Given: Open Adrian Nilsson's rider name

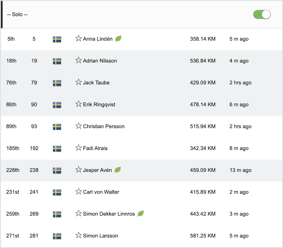Looking at the screenshot, I should point(100,61).
